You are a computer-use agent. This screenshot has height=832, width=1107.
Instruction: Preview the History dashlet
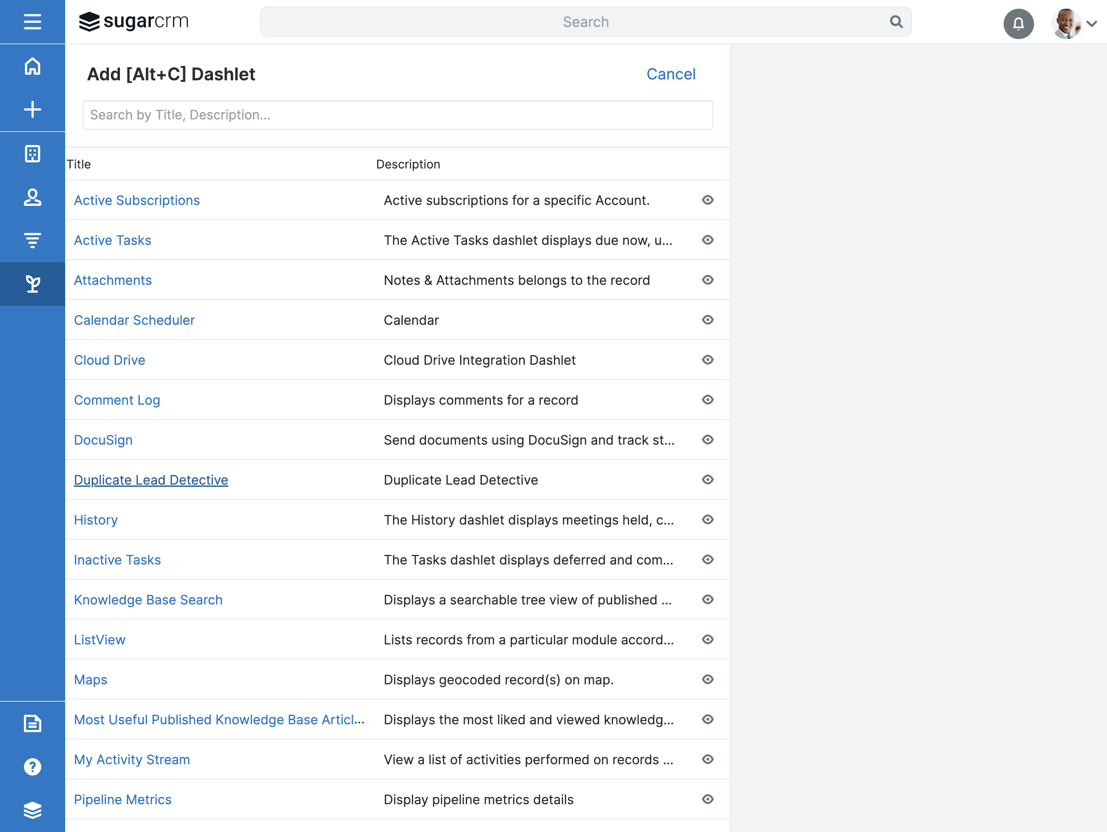[707, 520]
